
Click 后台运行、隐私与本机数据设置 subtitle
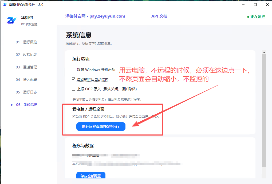point(89,43)
